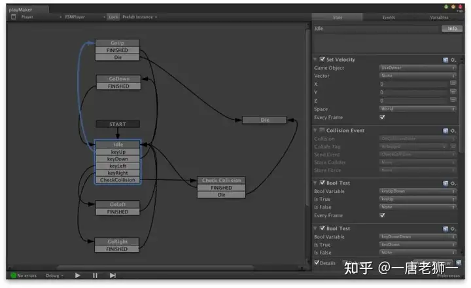This screenshot has height=288, width=471.
Task: Select the CheckCollision transition on Idle
Action: point(118,180)
